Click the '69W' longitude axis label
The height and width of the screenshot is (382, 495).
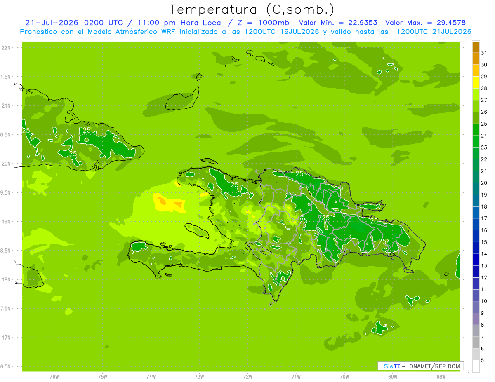click(393, 377)
